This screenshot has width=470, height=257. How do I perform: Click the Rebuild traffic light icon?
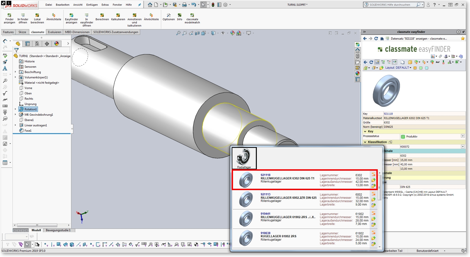point(213,5)
